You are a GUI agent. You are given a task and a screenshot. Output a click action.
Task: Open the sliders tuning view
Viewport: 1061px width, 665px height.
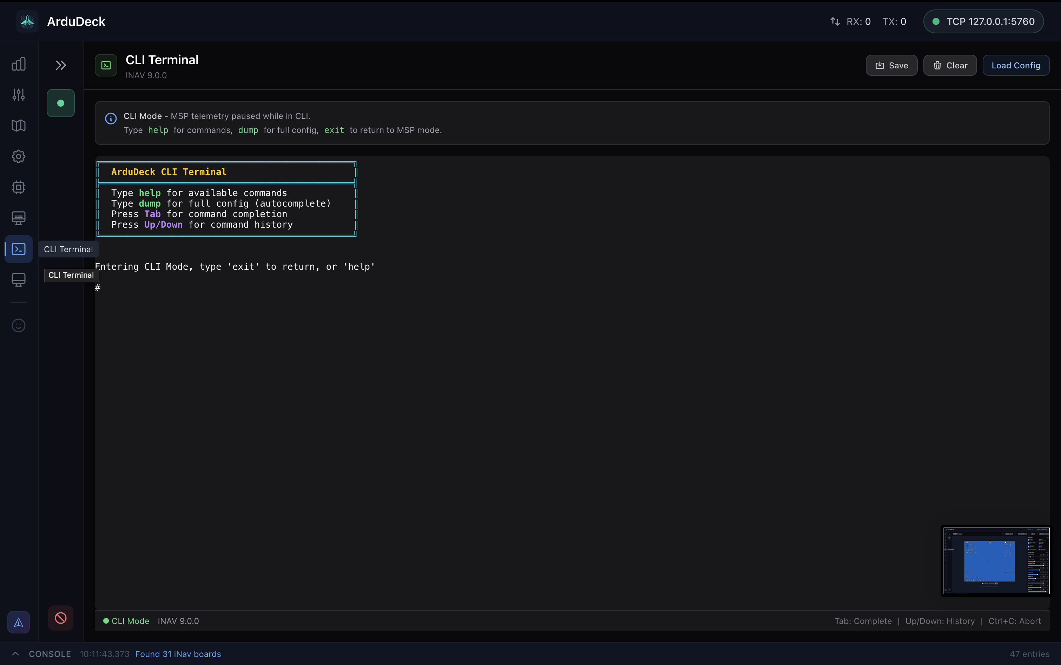click(19, 95)
